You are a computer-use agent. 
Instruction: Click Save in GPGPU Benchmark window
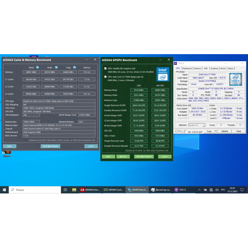pyautogui.click(x=108, y=156)
